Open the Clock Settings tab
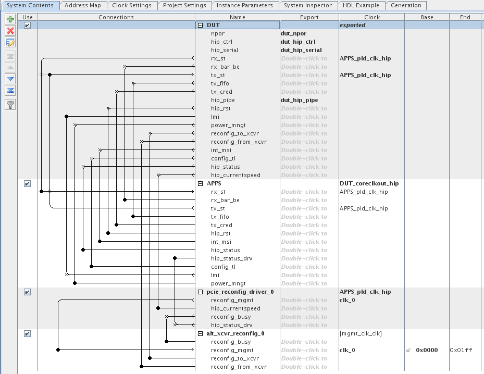 click(x=131, y=5)
